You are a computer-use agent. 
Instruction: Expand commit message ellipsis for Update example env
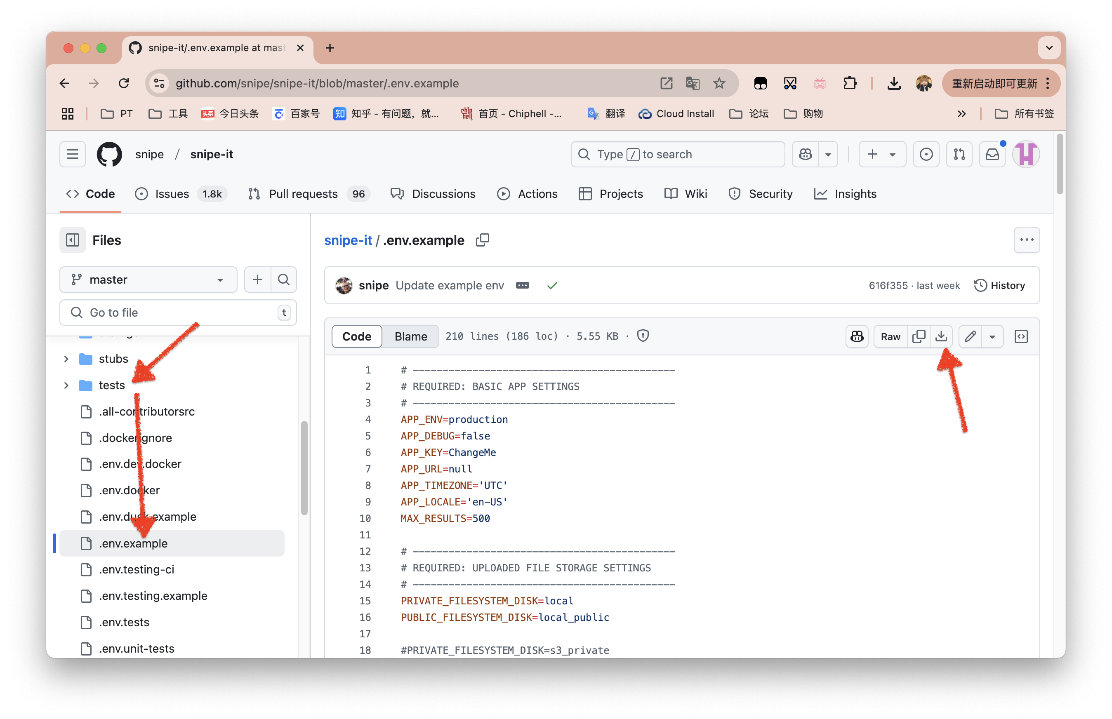coord(522,285)
